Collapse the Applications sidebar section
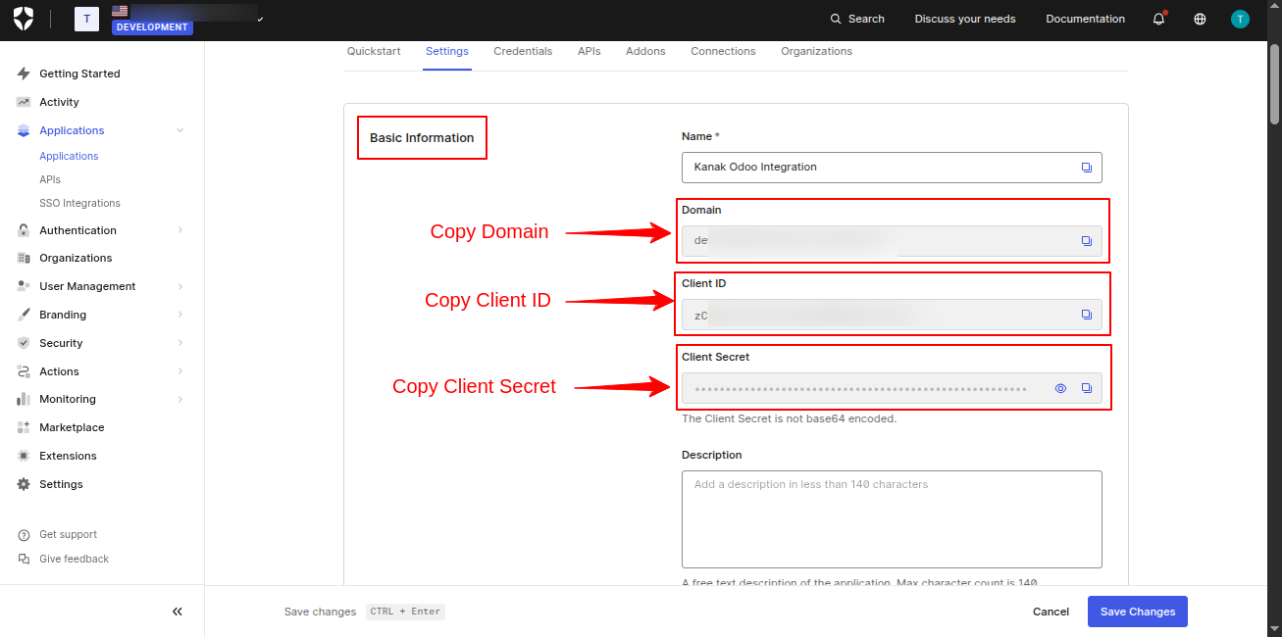The width and height of the screenshot is (1282, 637). 179,130
